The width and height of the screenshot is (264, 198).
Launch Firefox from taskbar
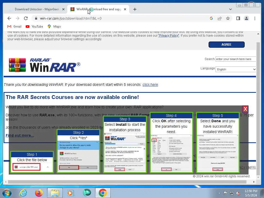[39, 193]
